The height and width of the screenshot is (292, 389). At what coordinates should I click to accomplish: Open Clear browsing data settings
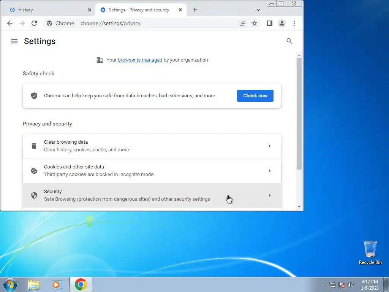152,146
